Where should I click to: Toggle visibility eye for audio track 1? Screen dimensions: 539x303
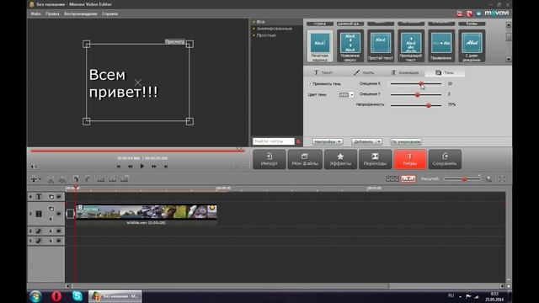[59, 241]
